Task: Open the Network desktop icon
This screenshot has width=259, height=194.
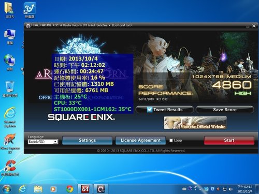Action: (x=10, y=63)
